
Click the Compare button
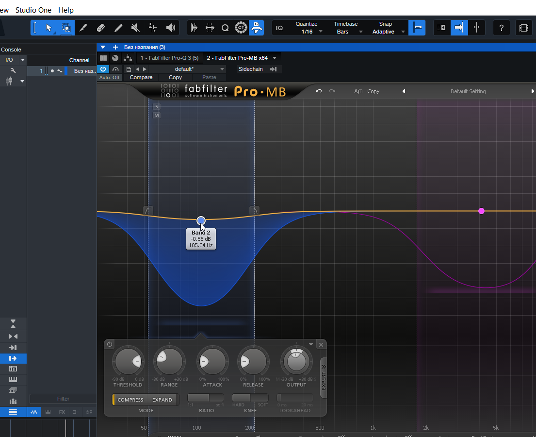pos(141,77)
